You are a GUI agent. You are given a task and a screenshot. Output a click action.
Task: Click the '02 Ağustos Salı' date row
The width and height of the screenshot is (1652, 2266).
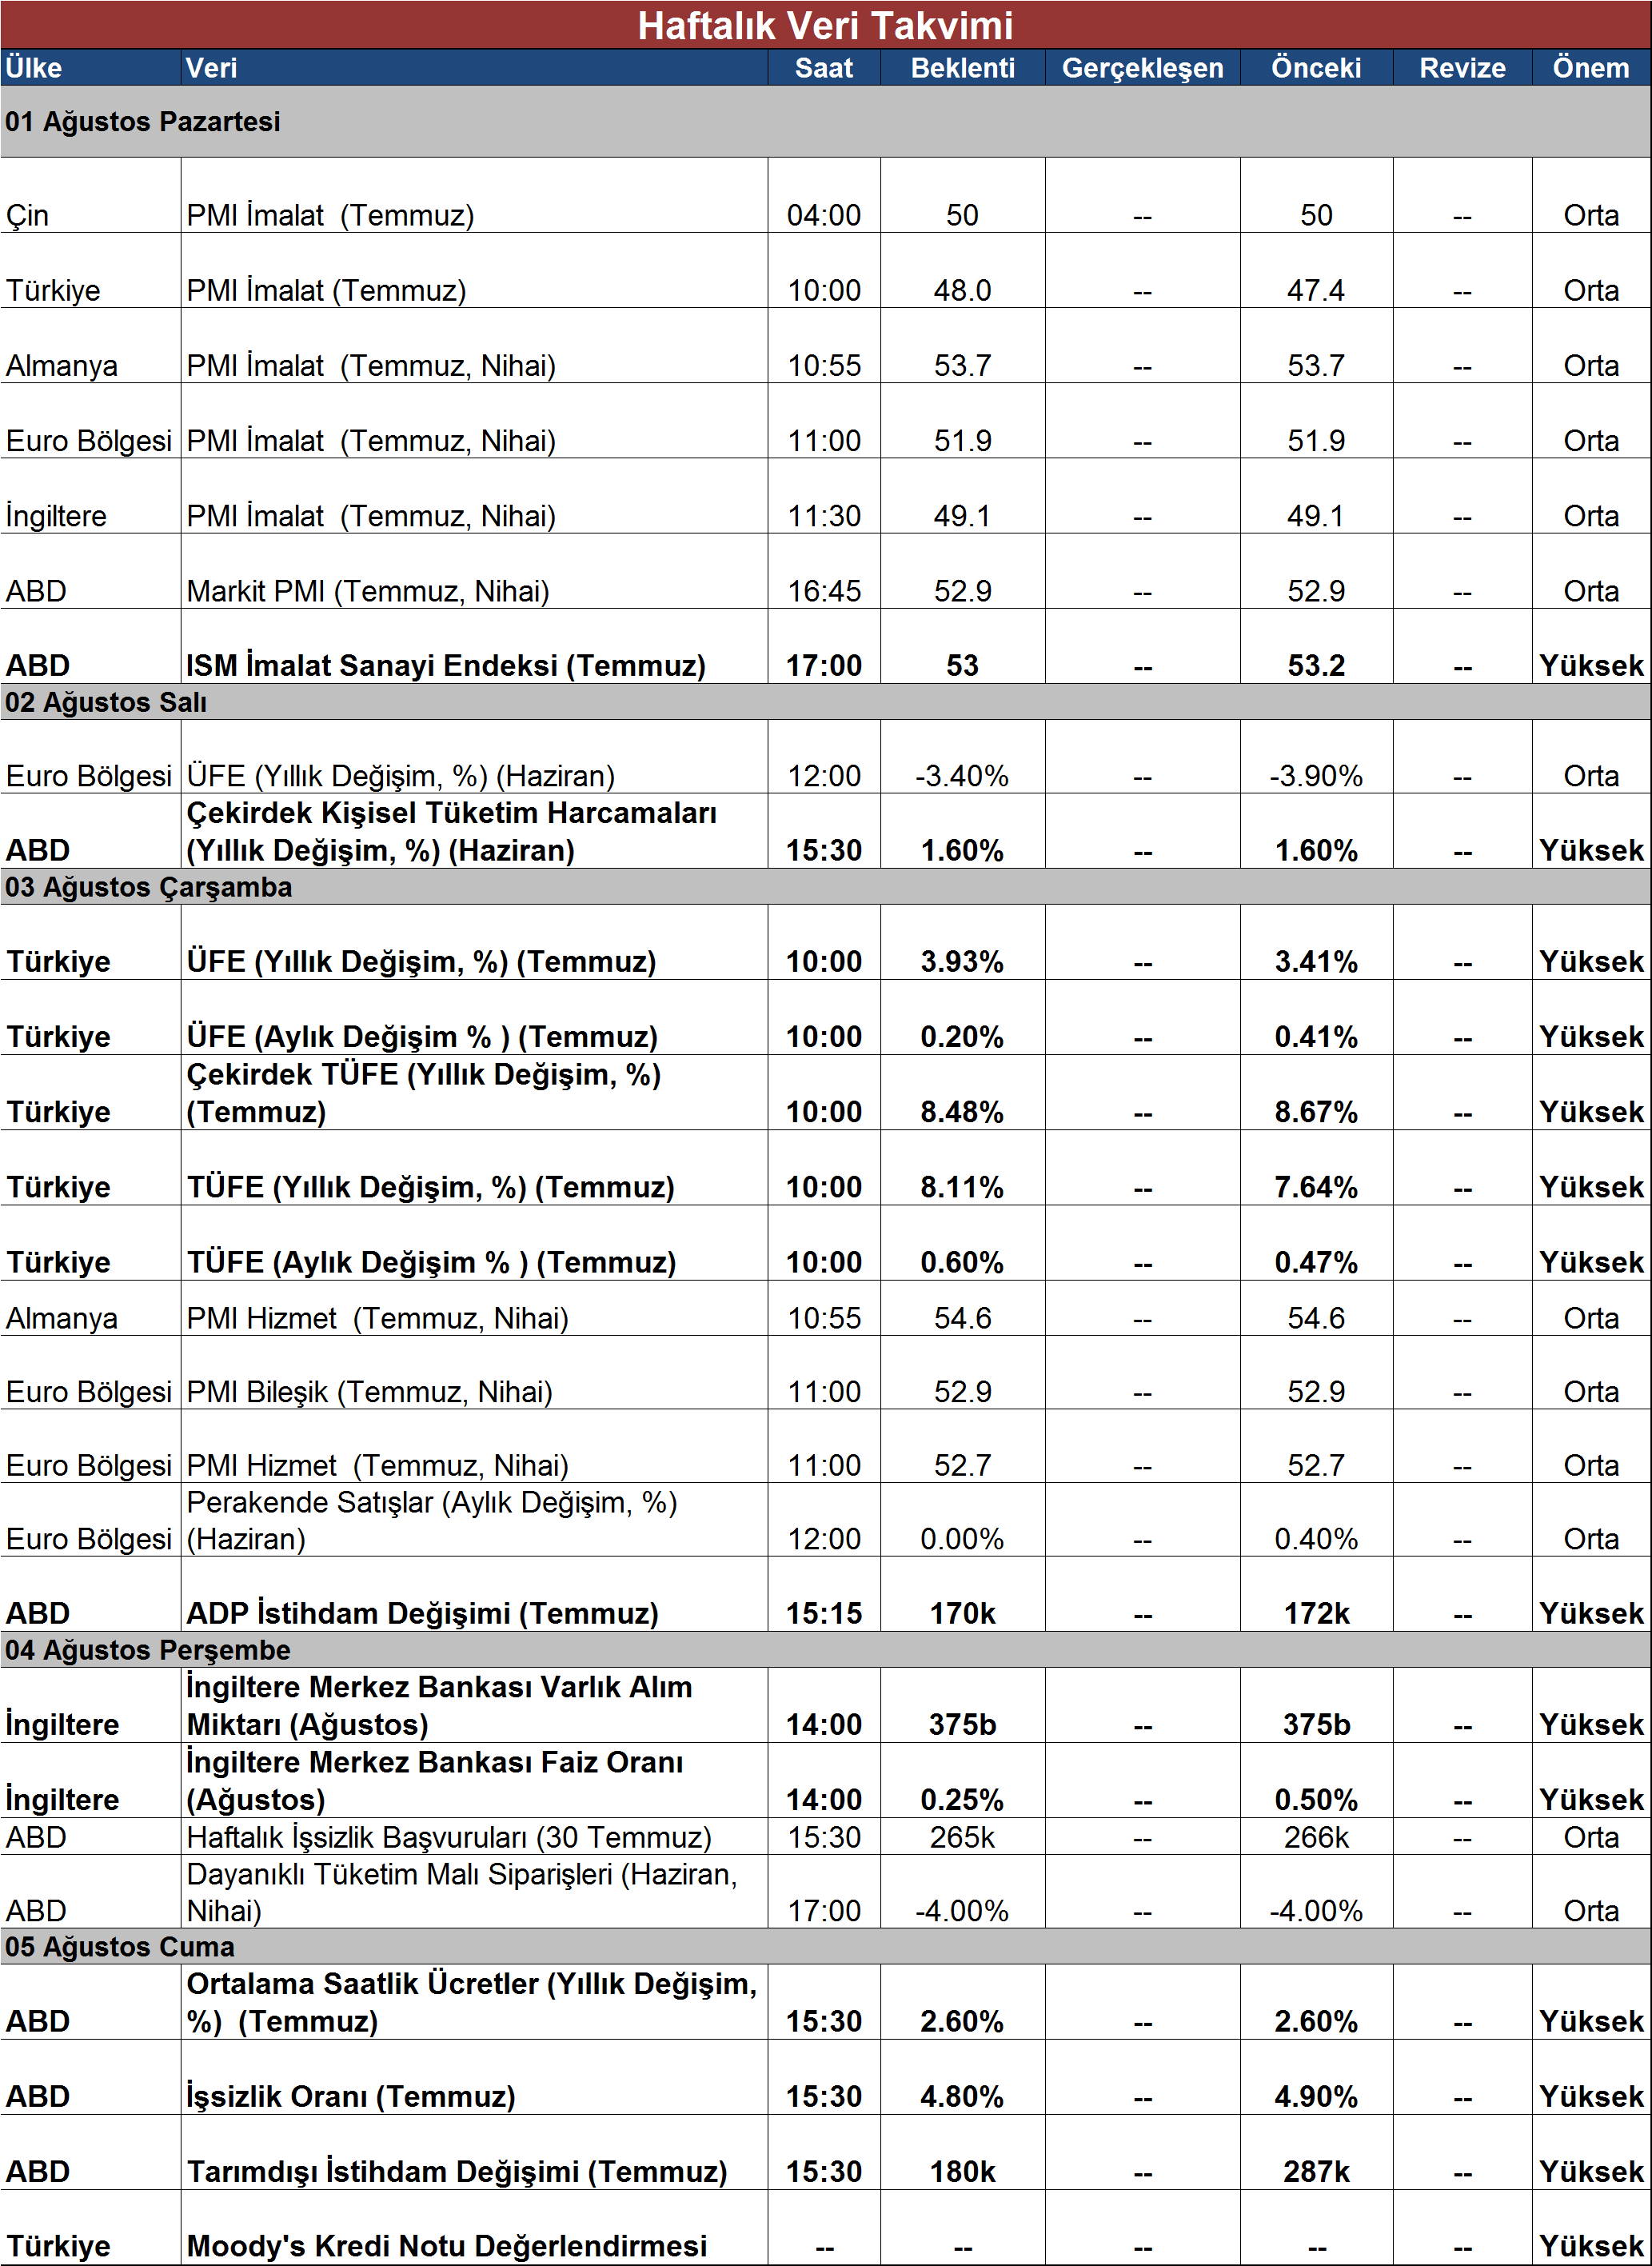tap(825, 702)
